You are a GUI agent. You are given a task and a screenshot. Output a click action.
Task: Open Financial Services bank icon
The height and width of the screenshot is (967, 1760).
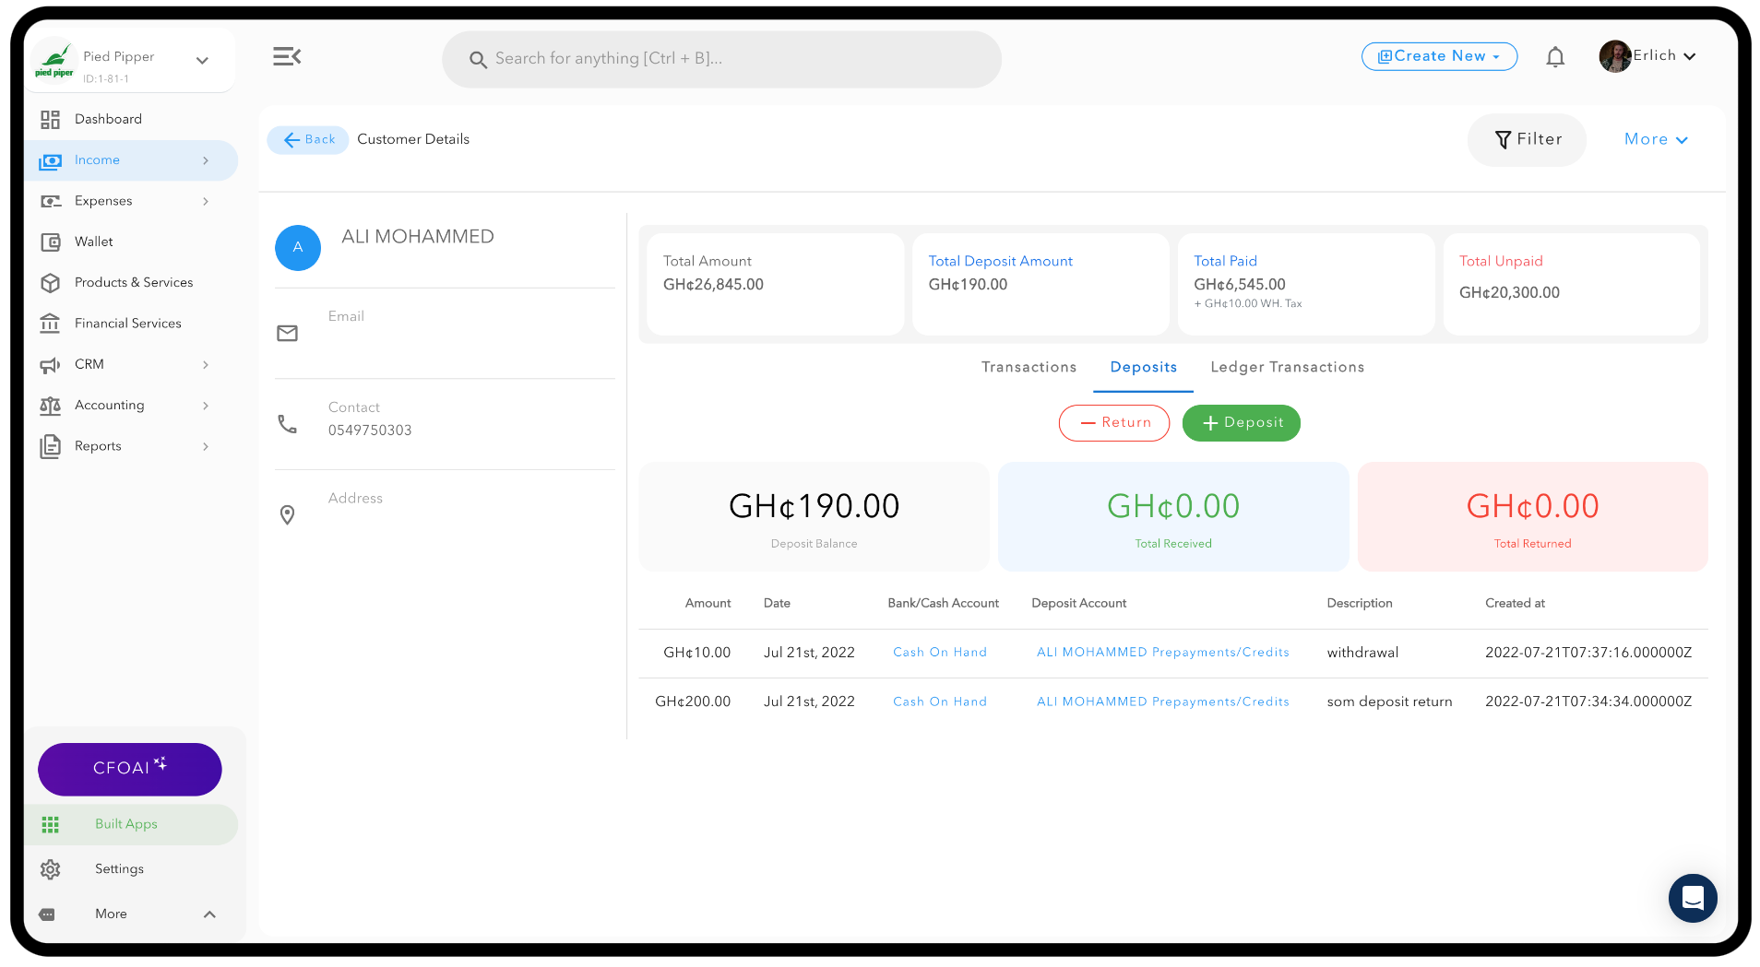51,324
